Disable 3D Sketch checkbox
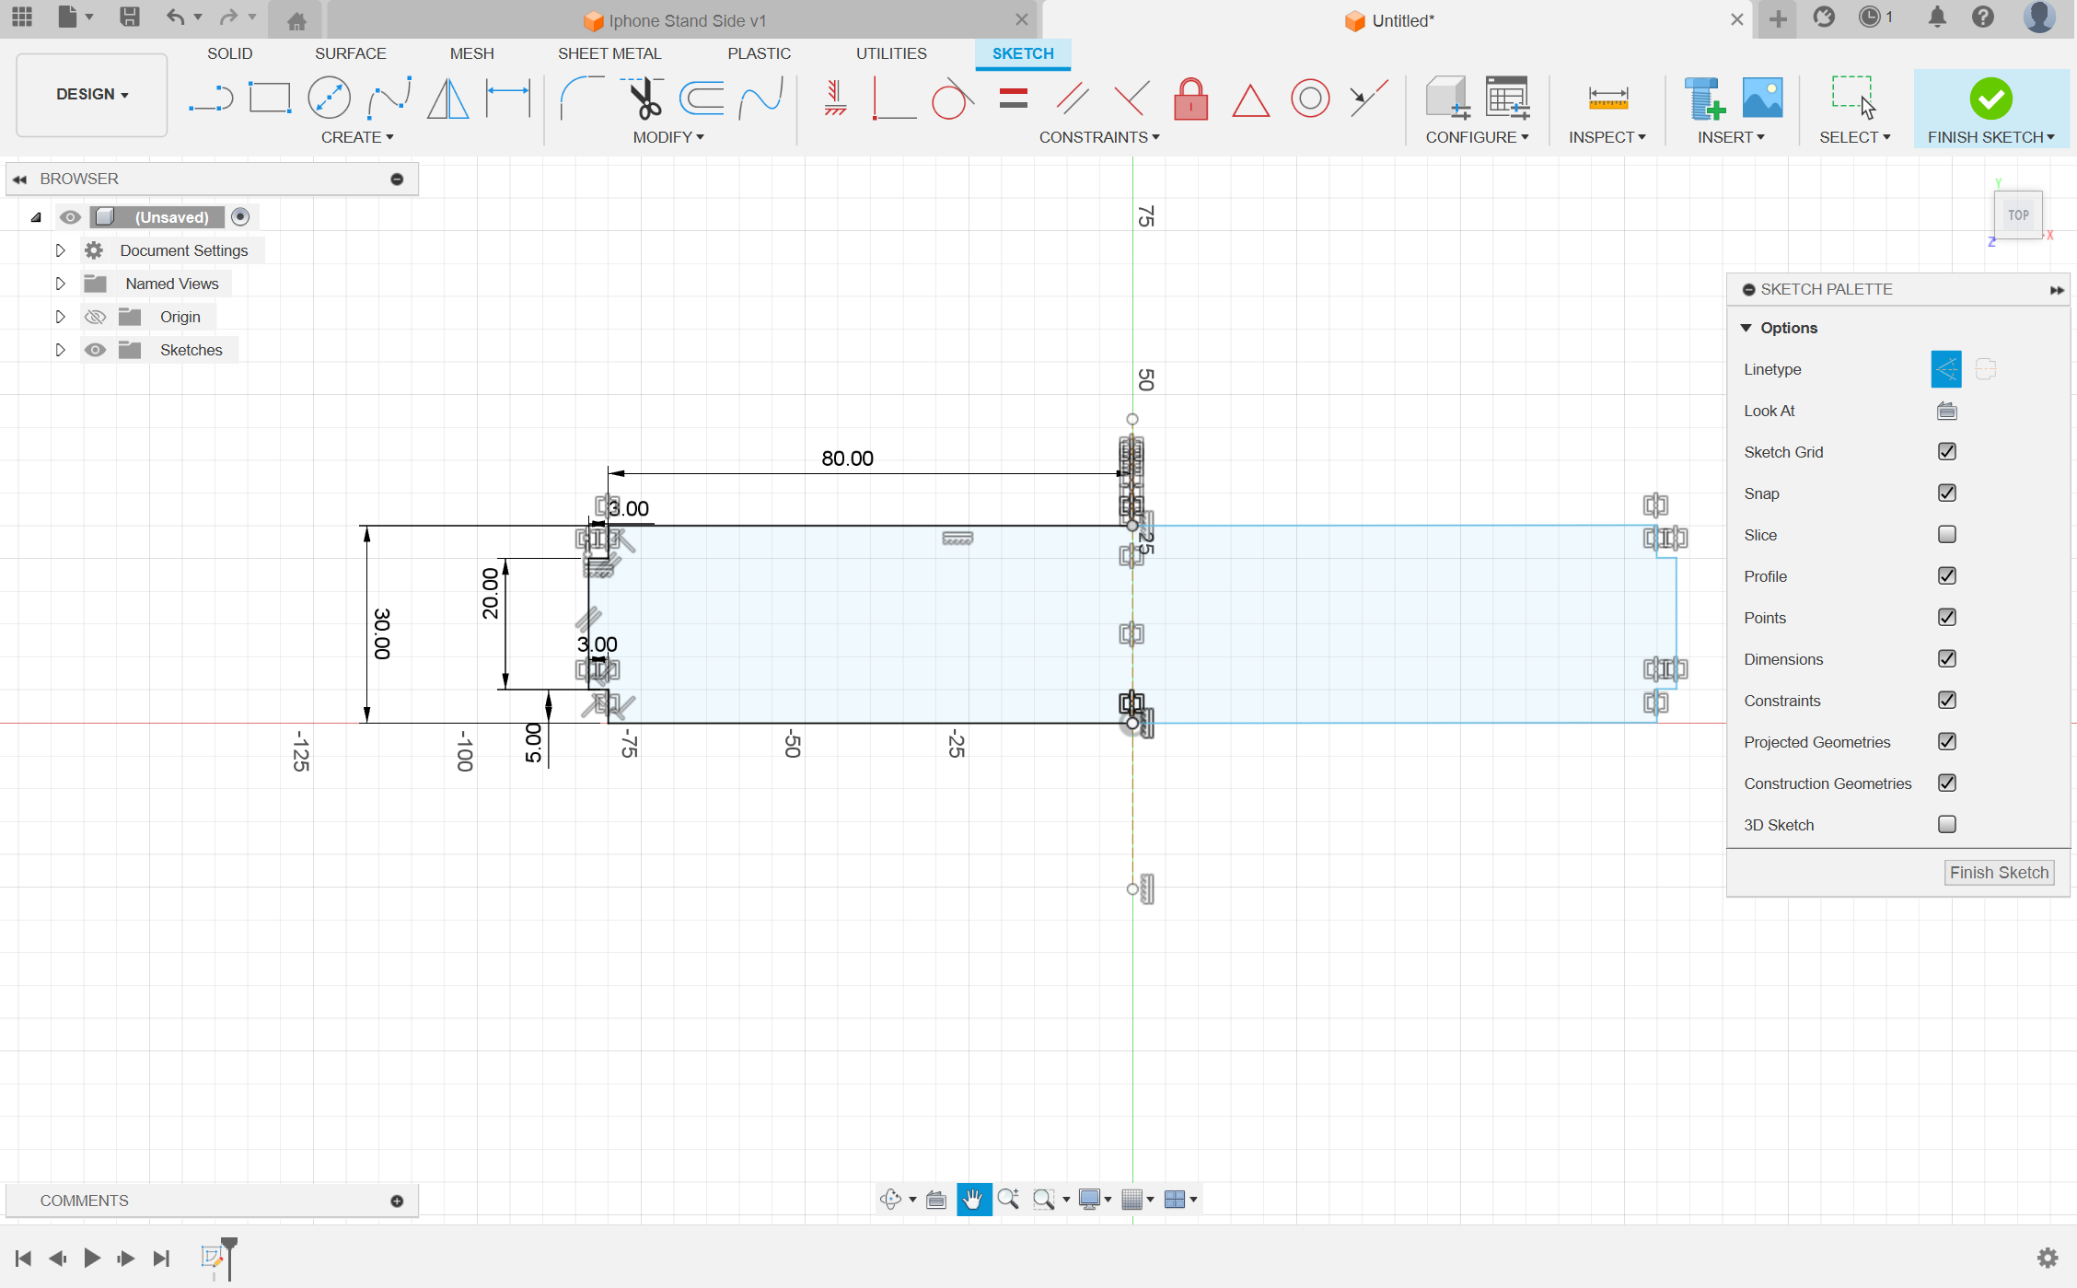2077x1288 pixels. [1948, 824]
